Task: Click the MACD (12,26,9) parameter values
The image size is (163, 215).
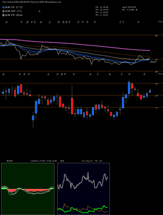Action: (x=43, y=161)
